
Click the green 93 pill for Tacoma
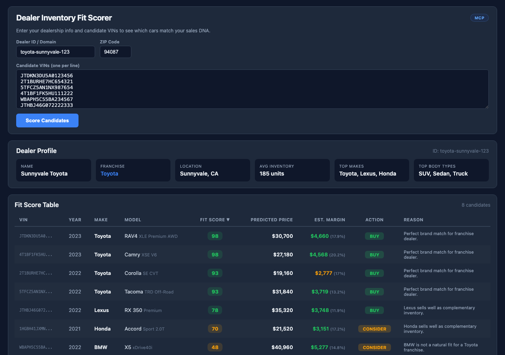click(215, 291)
